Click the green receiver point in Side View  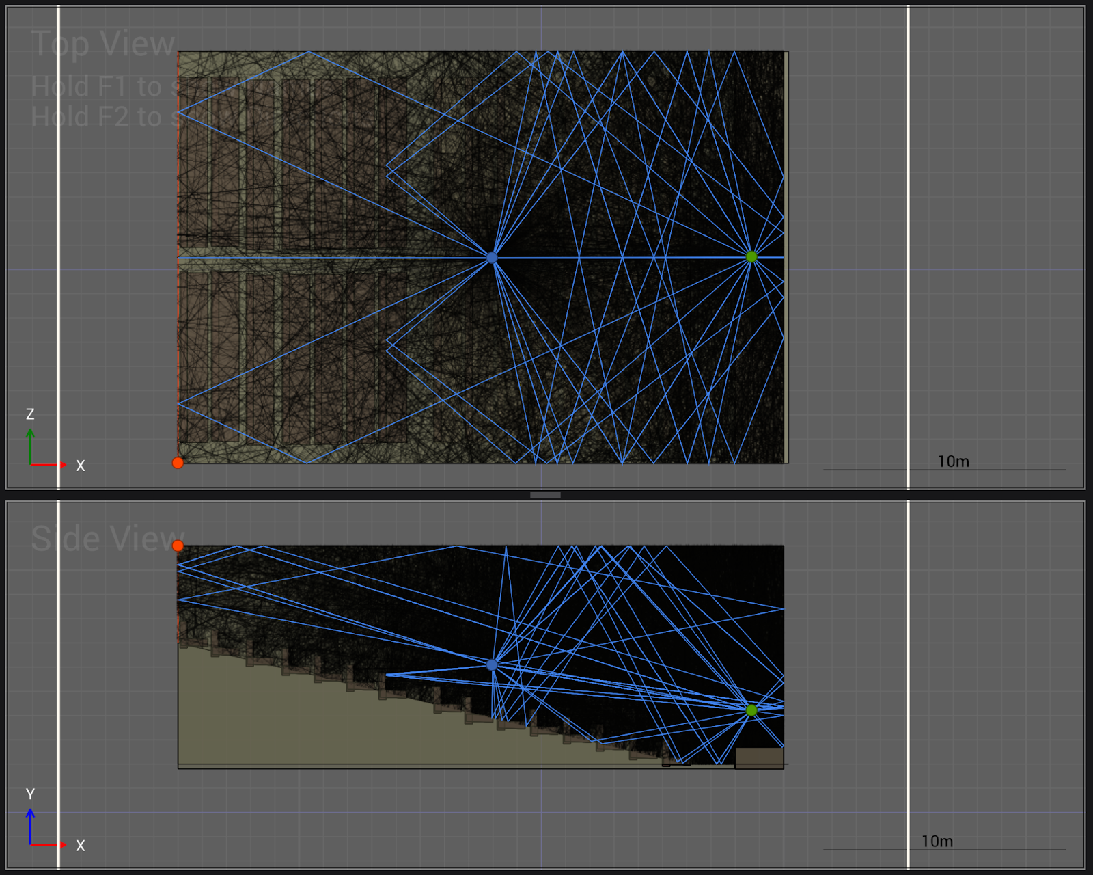[x=751, y=710]
